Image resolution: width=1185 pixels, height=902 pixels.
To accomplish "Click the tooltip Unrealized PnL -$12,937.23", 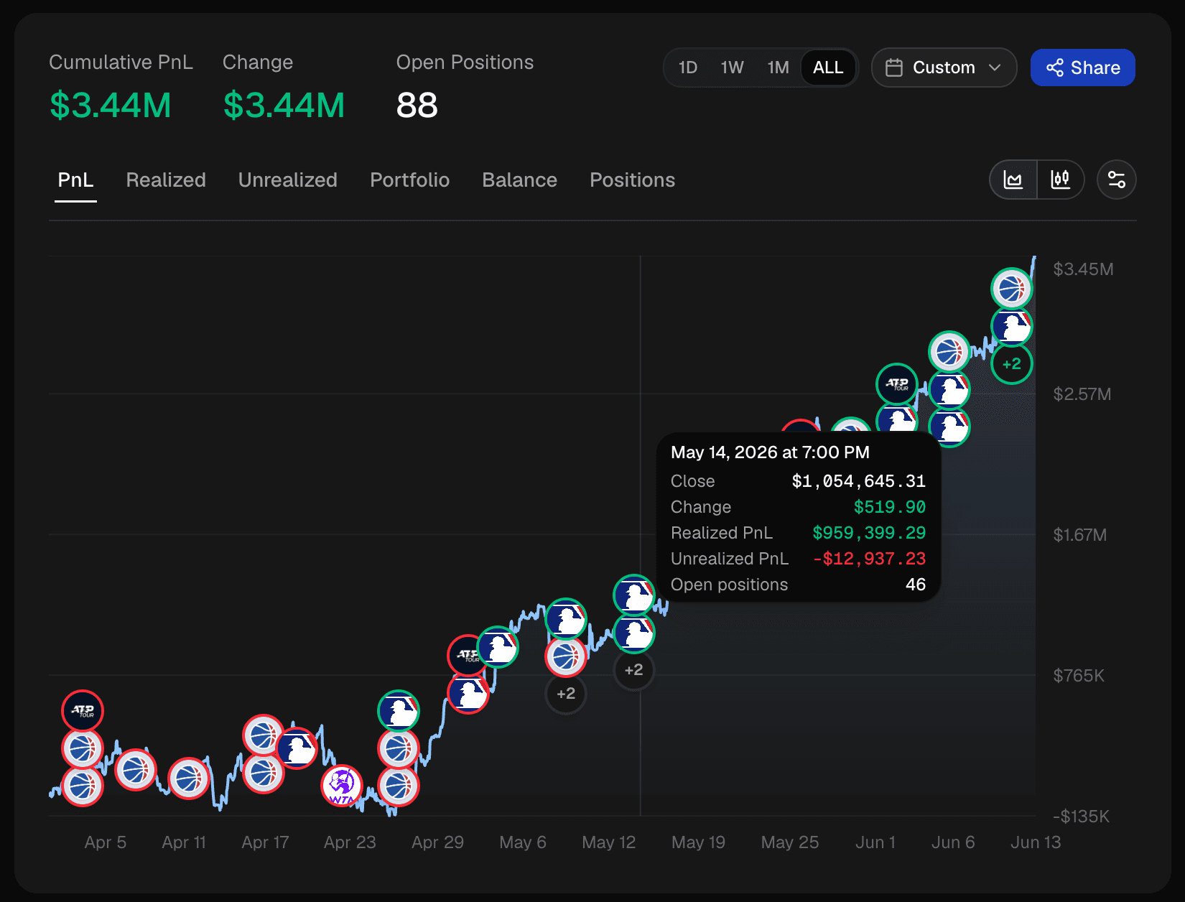I will pos(869,559).
